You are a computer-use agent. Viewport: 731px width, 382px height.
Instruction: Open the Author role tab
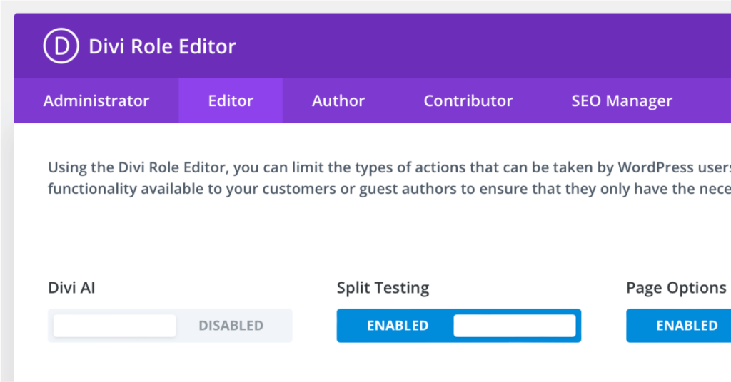click(338, 100)
